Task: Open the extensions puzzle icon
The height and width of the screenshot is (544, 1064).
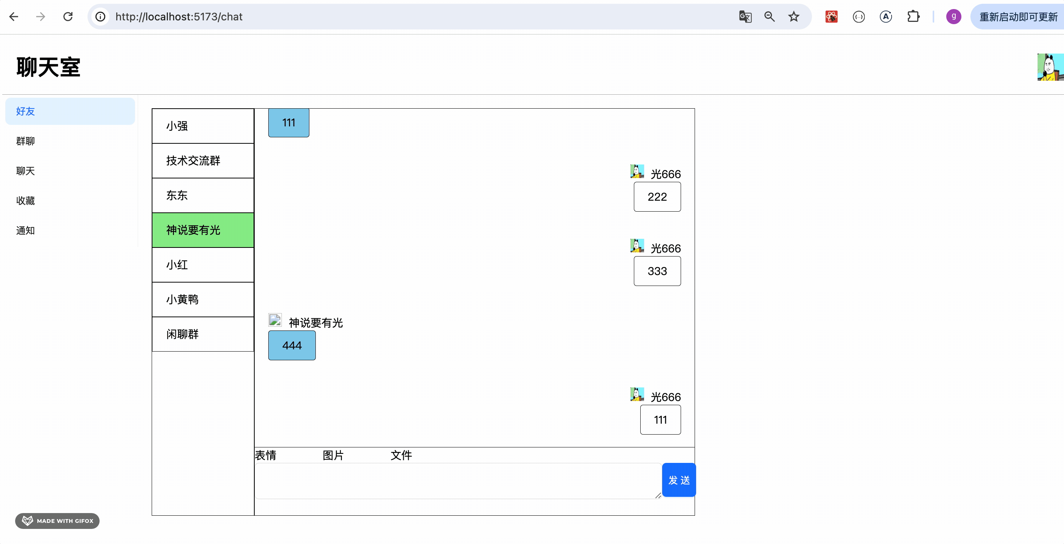Action: 913,17
